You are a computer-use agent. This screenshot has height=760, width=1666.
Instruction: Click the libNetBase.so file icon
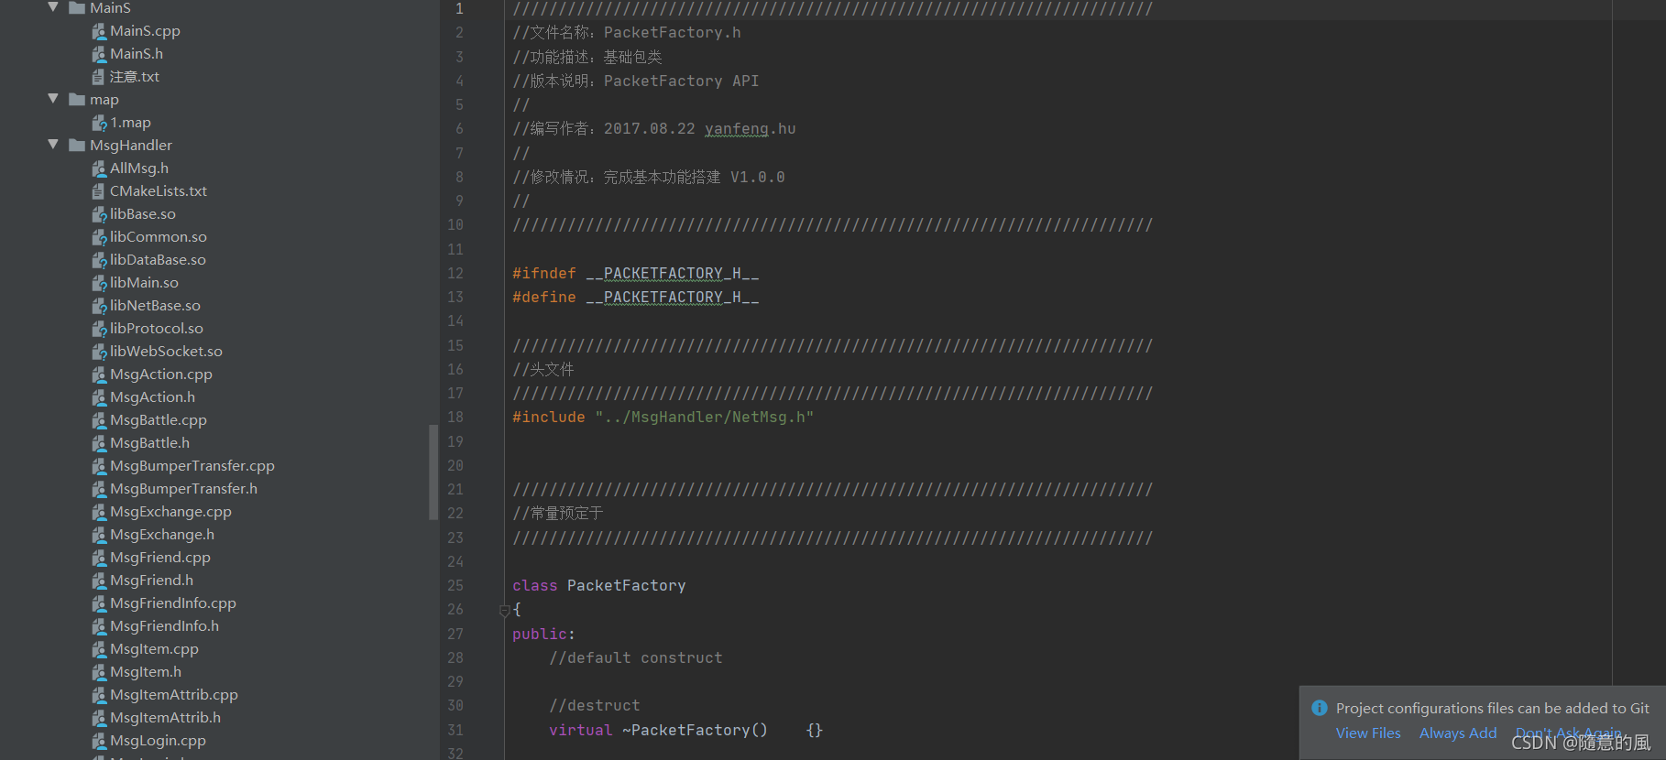[99, 306]
